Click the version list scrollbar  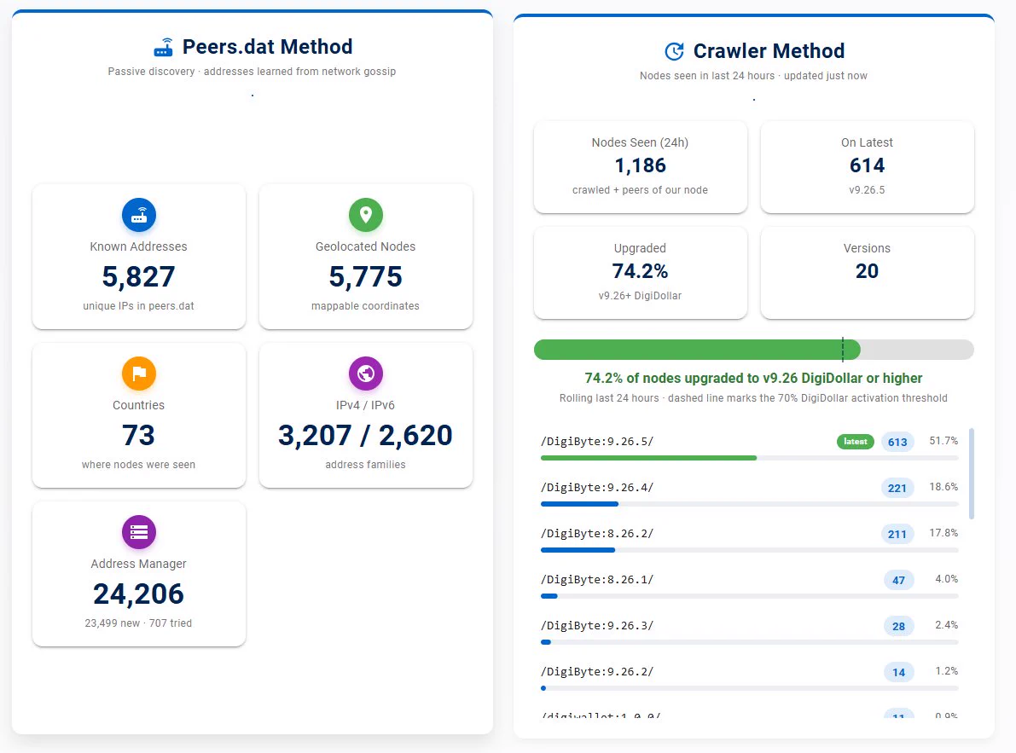pos(972,473)
